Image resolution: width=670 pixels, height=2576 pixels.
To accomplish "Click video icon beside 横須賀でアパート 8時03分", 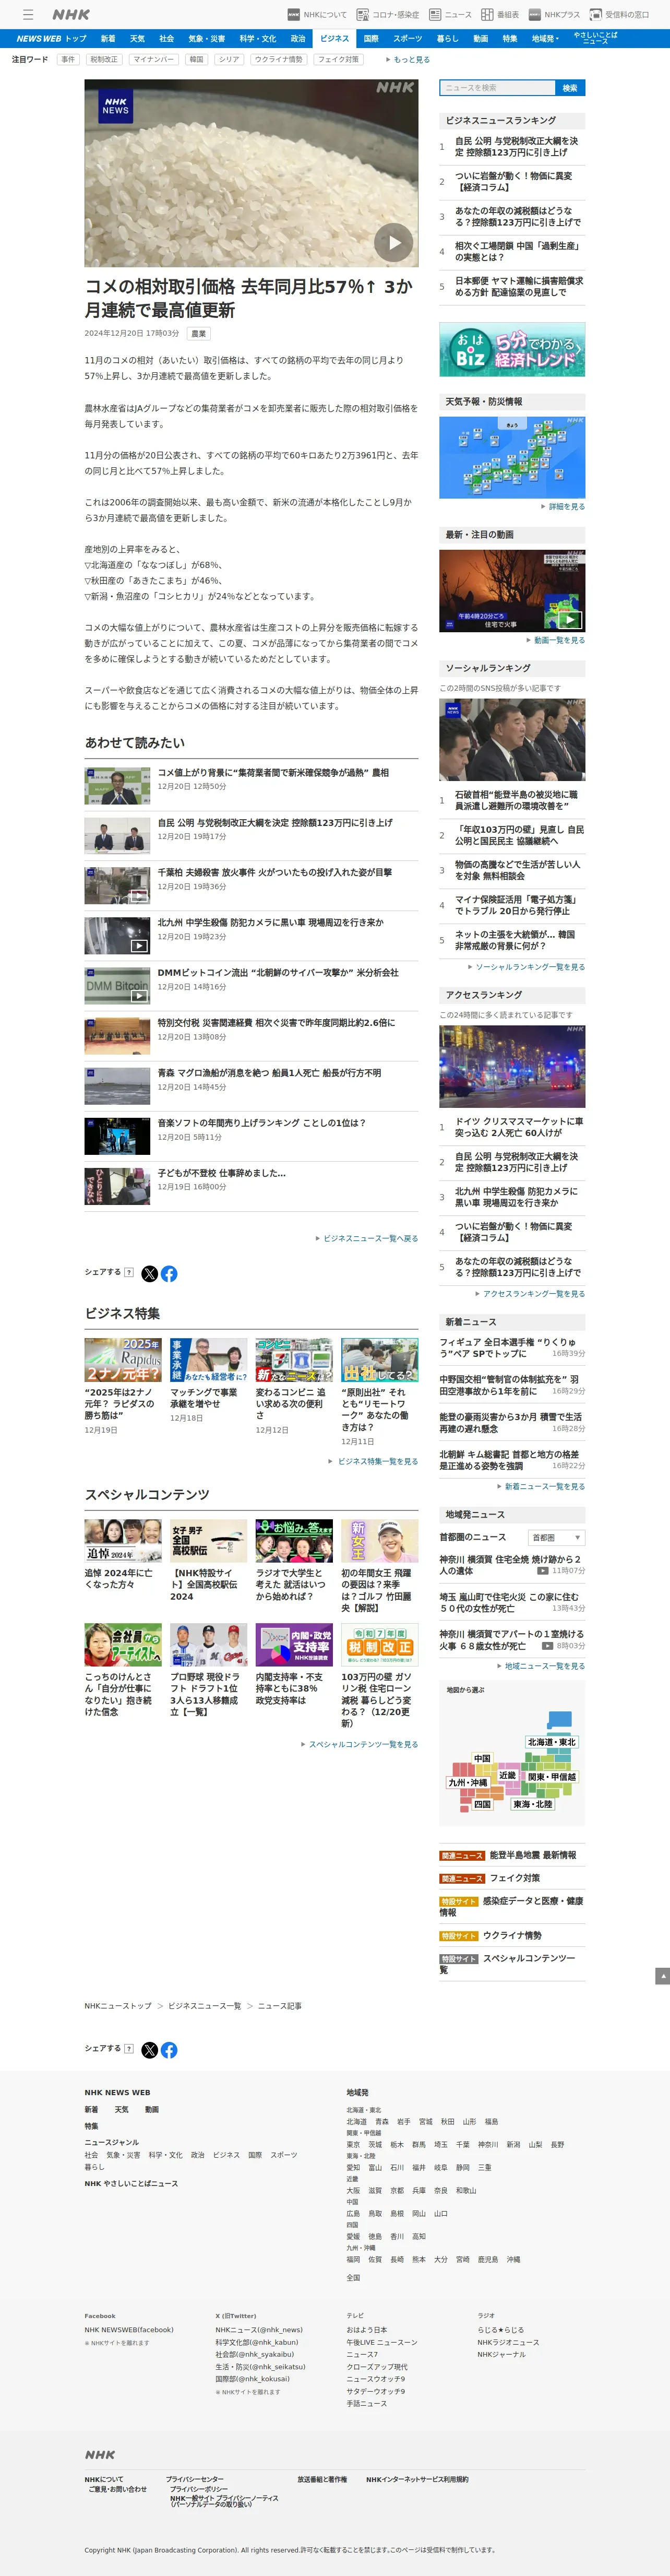I will 547,1646.
